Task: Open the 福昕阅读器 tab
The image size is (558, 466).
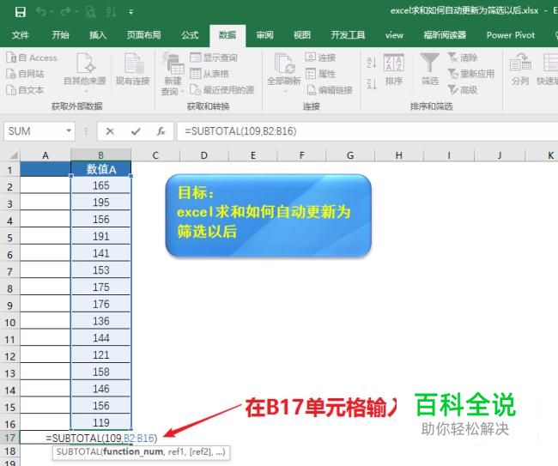Action: 445,35
